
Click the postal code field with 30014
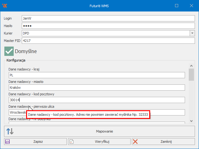click(97, 100)
